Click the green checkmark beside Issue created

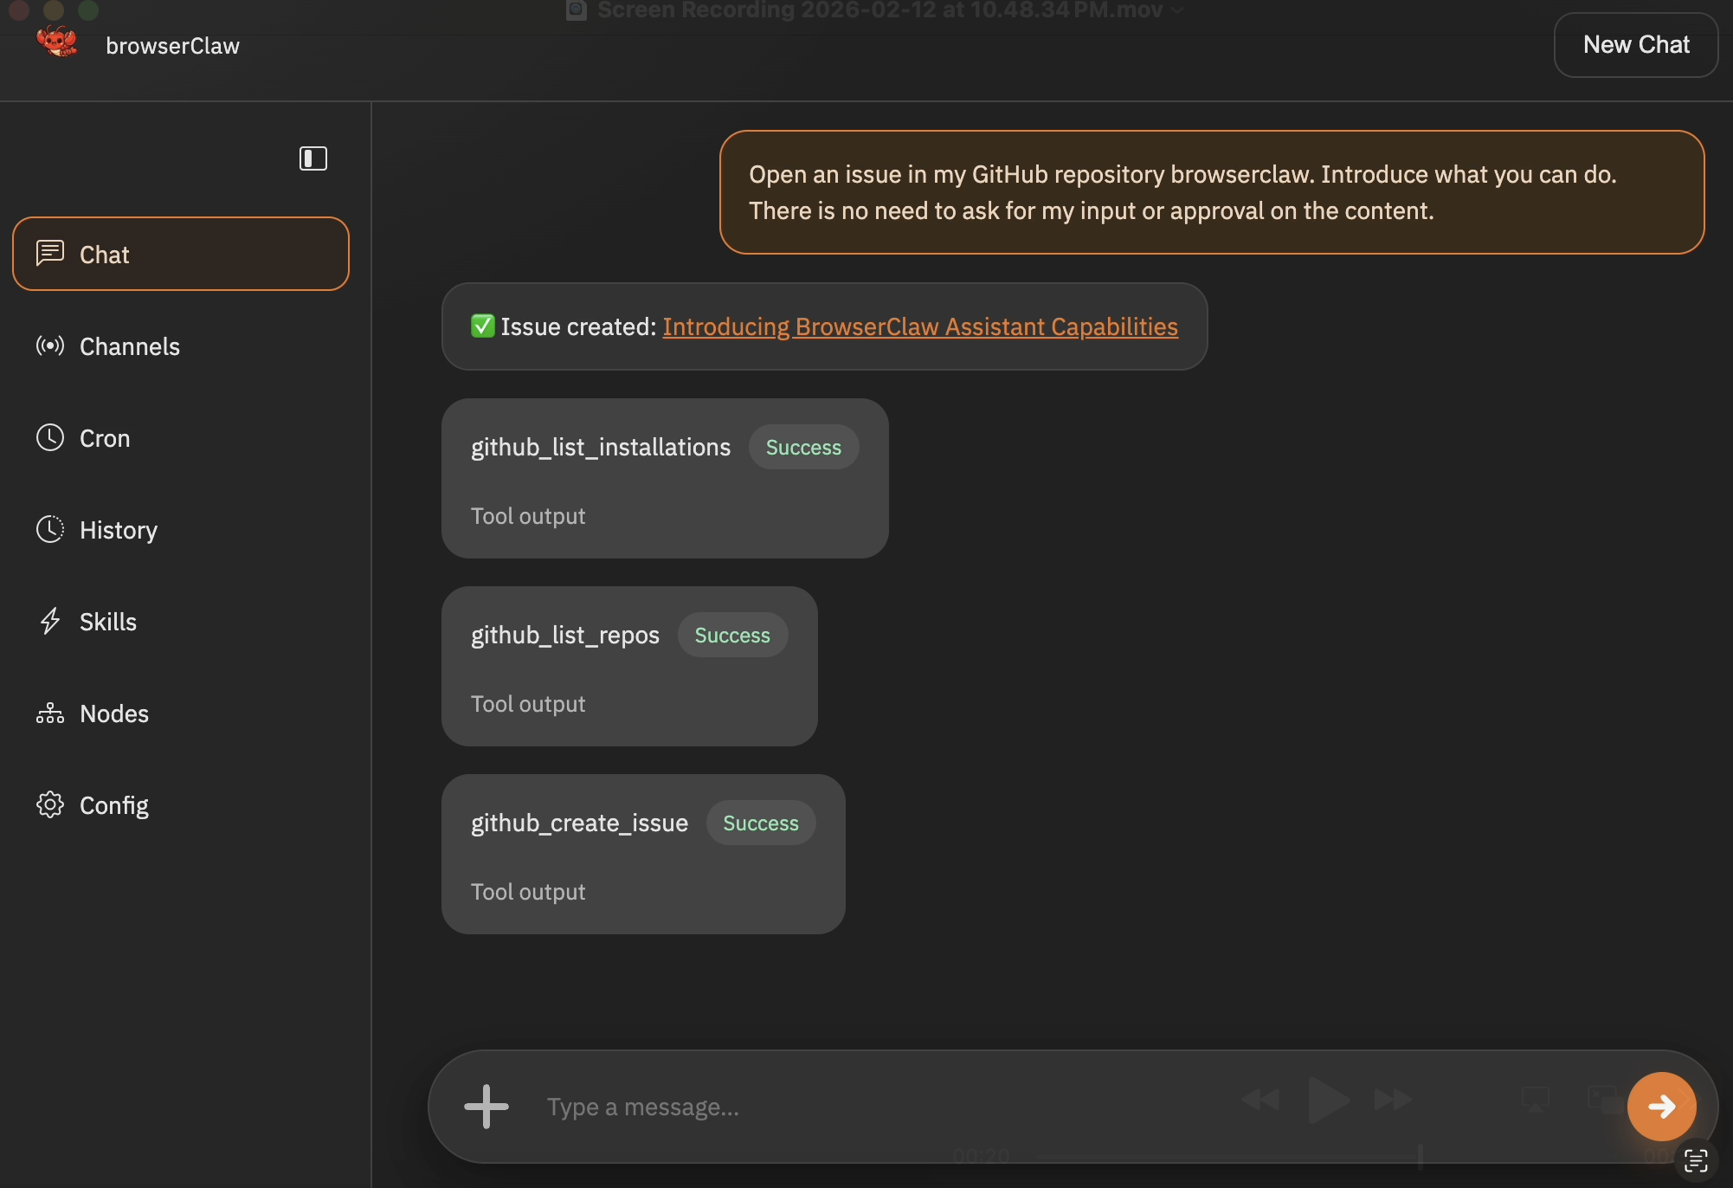pyautogui.click(x=483, y=326)
